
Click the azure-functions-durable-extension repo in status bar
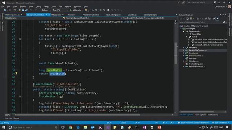pos(193,123)
